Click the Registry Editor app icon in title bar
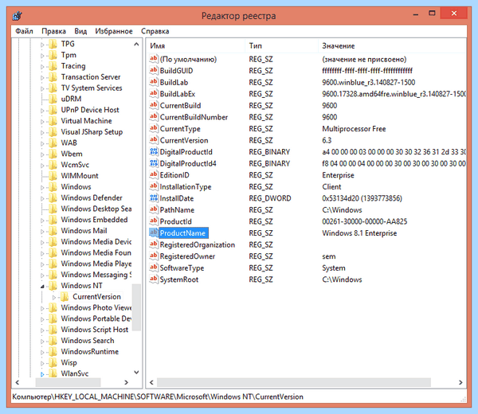This screenshot has height=414, width=478. coord(18,16)
